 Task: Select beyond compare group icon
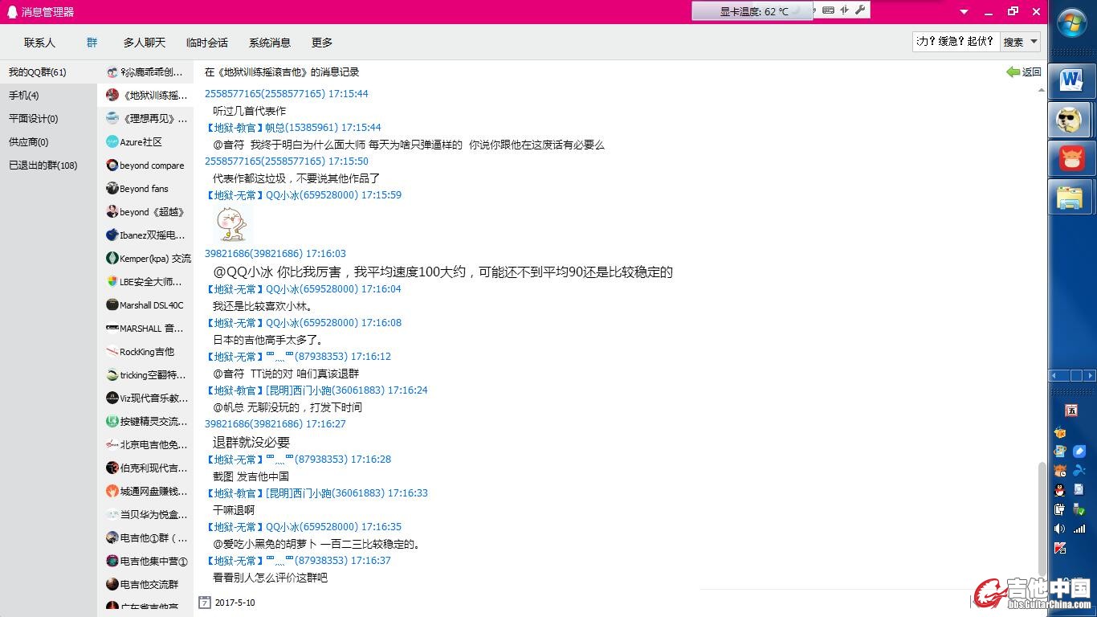[x=112, y=165]
